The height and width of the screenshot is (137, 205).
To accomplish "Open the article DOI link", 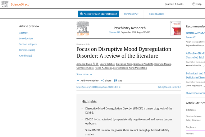I will coord(98,87).
